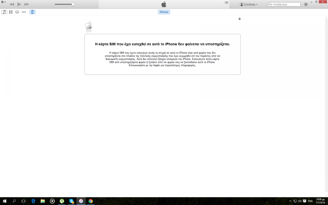
Task: Open the search options magnifier dropdown
Action: tap(271, 4)
